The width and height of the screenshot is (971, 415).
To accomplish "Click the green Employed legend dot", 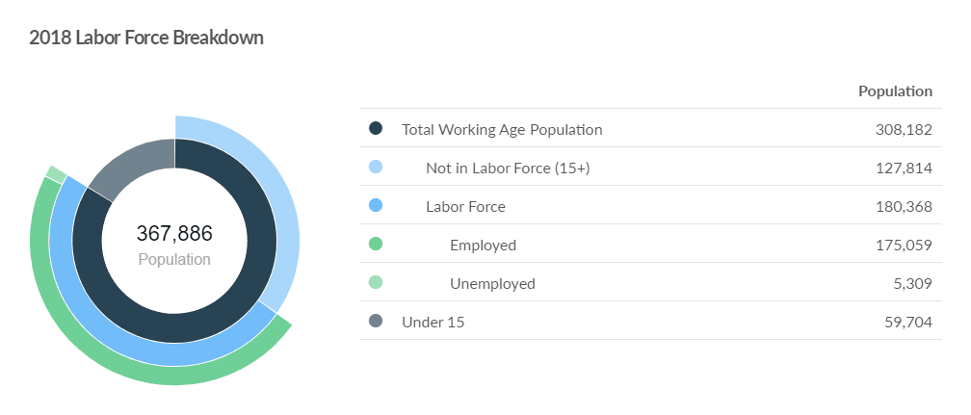I will pyautogui.click(x=376, y=245).
